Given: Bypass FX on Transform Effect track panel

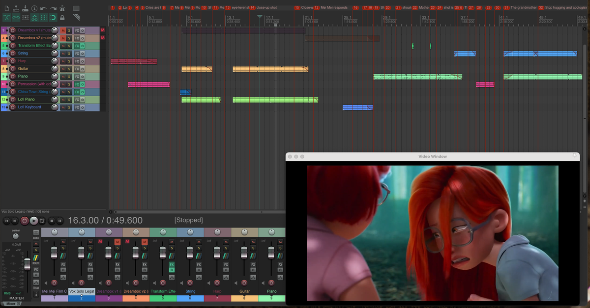Looking at the screenshot, I should pyautogui.click(x=83, y=46).
